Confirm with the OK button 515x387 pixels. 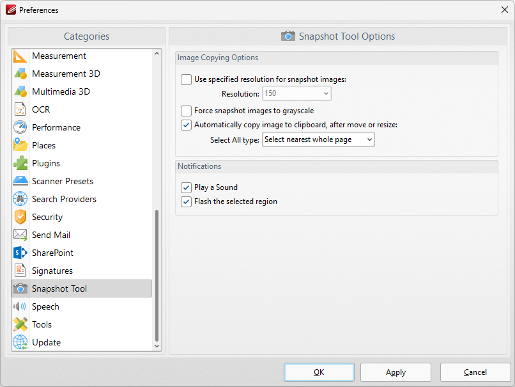319,372
